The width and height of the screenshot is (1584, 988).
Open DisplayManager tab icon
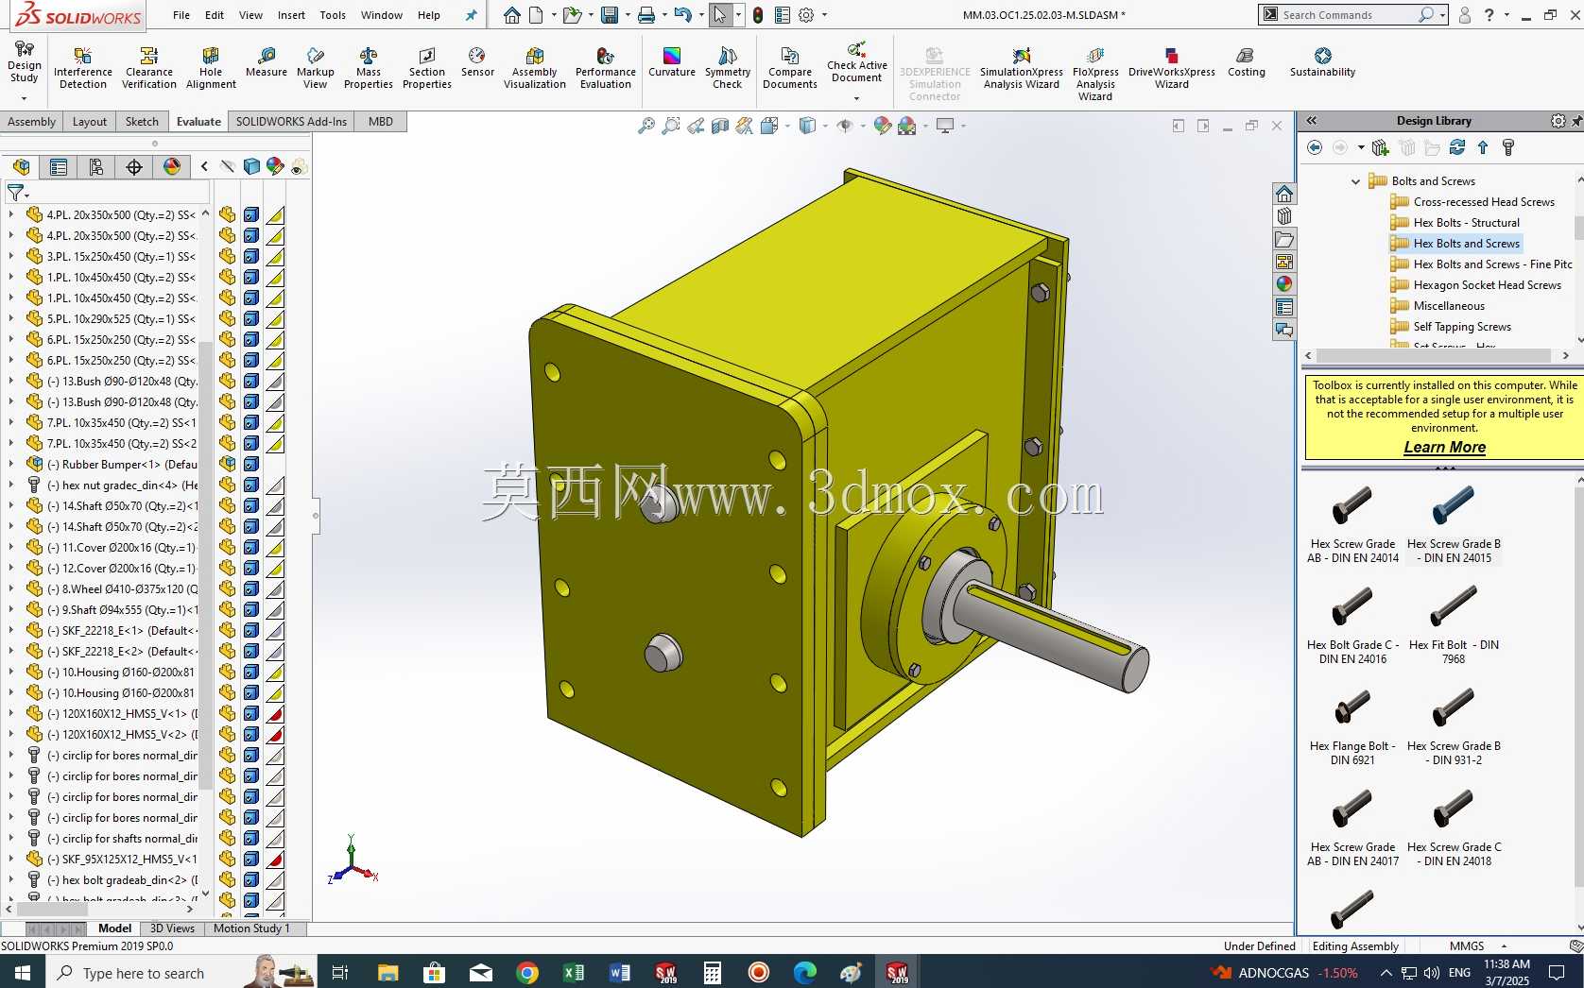coord(172,167)
